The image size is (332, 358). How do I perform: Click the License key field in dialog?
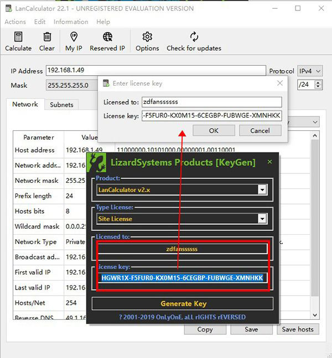coord(211,116)
